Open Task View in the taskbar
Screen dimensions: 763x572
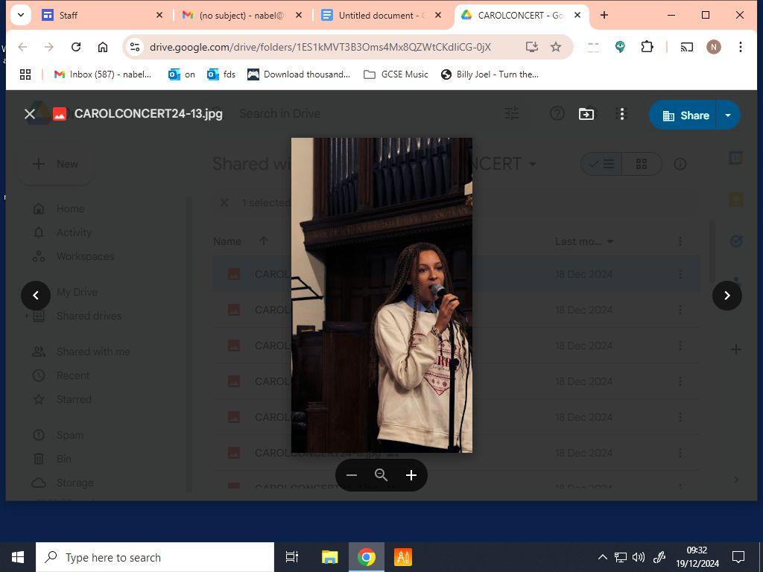[x=292, y=557]
